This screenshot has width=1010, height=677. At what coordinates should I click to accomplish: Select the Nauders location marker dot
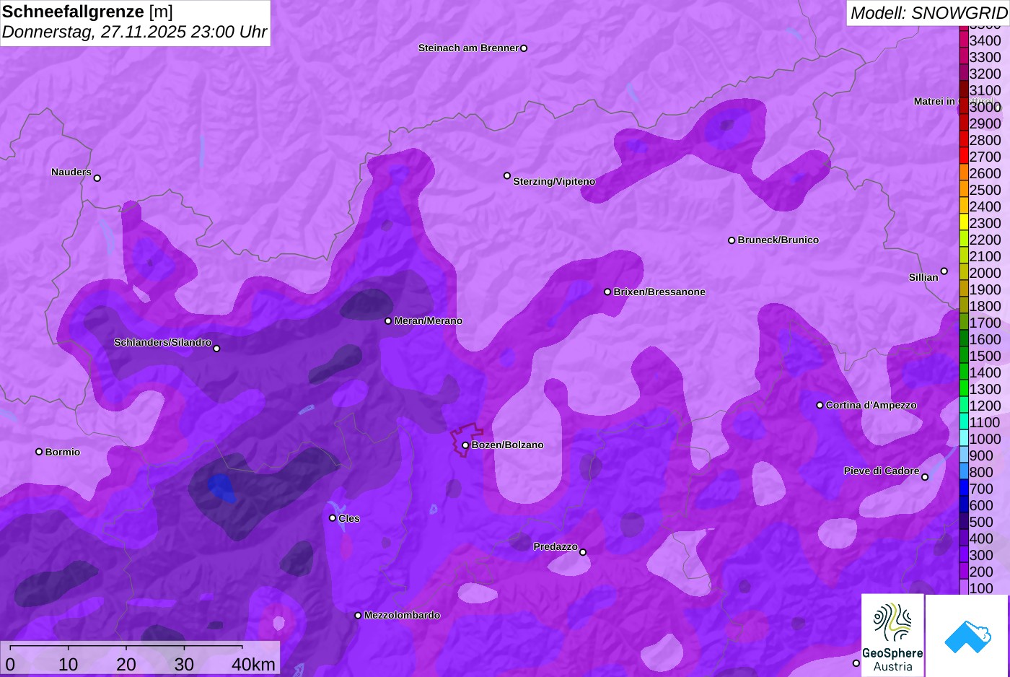click(97, 178)
